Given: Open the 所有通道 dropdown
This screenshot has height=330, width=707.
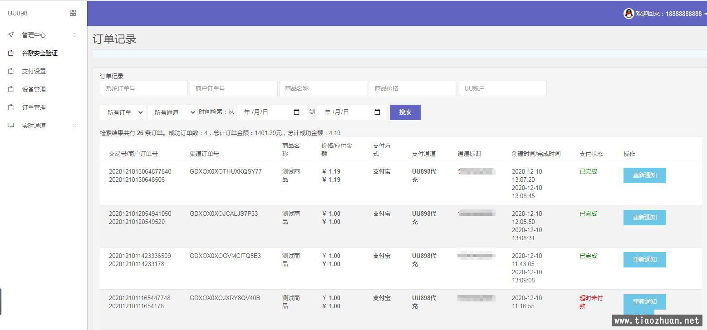Looking at the screenshot, I should 172,112.
